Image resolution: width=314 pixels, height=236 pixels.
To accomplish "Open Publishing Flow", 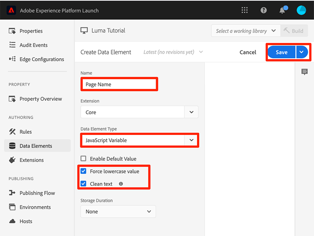I will pyautogui.click(x=37, y=193).
